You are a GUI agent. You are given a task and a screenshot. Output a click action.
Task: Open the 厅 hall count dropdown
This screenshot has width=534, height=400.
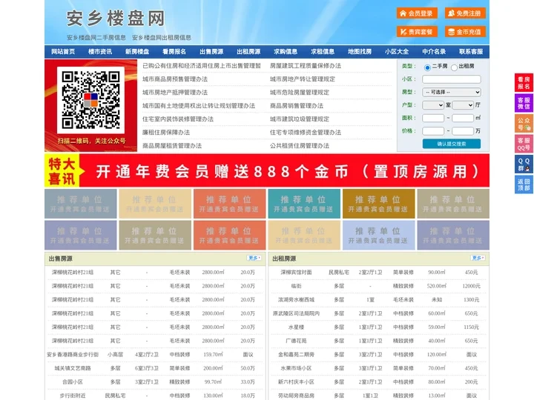pyautogui.click(x=463, y=105)
